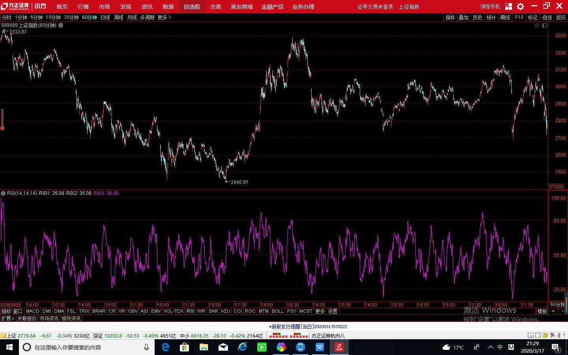Click the microphone icon in search box
Image resolution: width=568 pixels, height=355 pixels.
(x=146, y=347)
